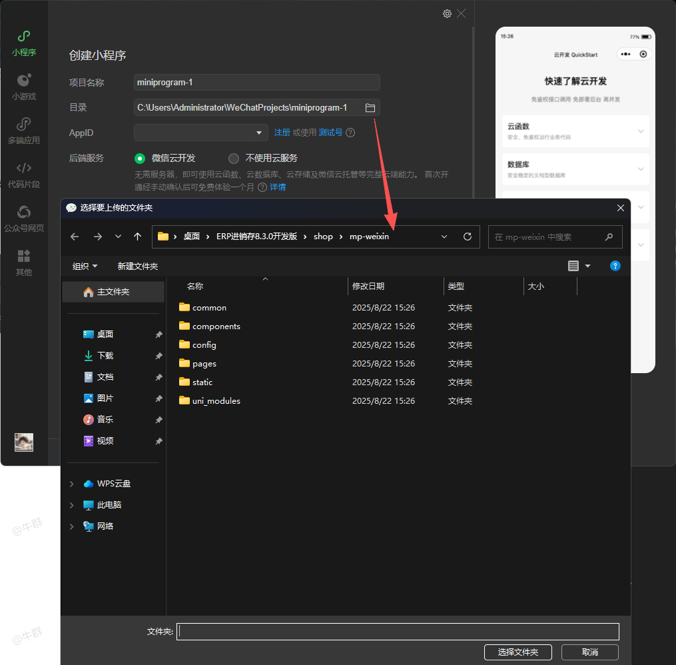Expand WPS云盘 tree node
The height and width of the screenshot is (665, 676).
[71, 484]
